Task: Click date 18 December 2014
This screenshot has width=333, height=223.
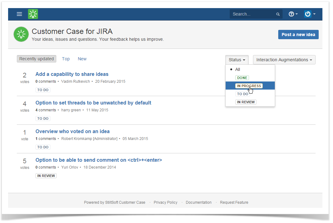Action: pos(100,167)
